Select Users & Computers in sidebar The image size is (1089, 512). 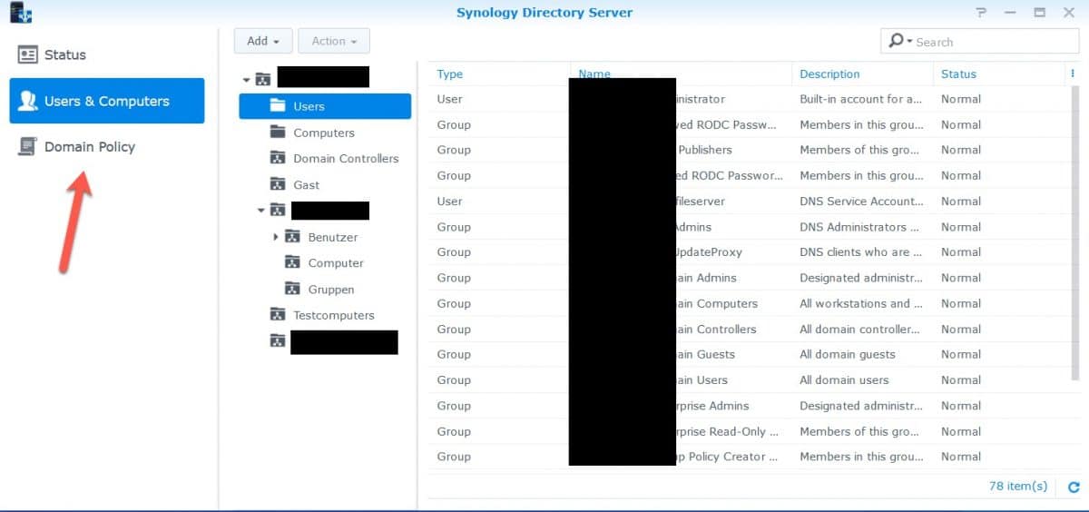point(107,101)
